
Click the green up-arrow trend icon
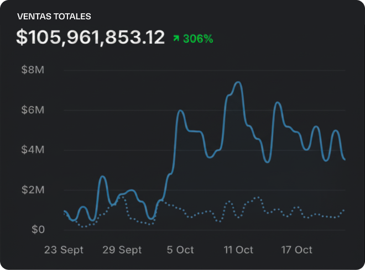pyautogui.click(x=176, y=38)
